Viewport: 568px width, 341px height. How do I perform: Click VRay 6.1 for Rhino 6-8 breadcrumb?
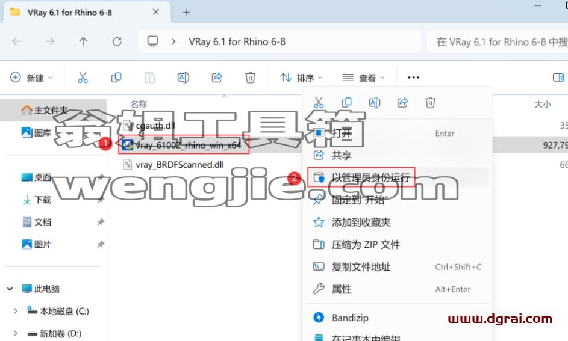point(237,41)
